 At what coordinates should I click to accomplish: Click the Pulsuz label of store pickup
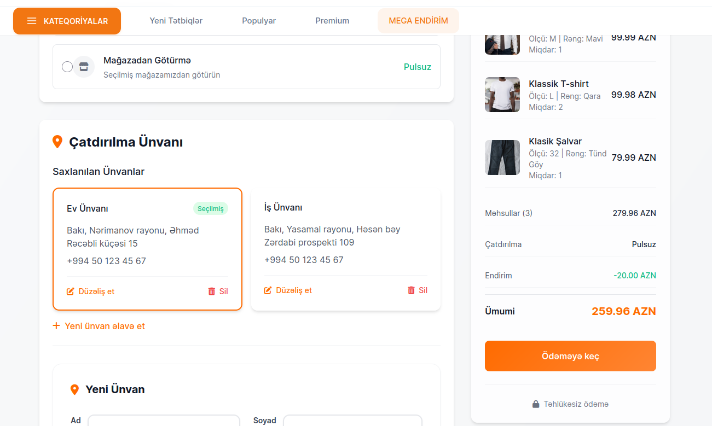[418, 67]
